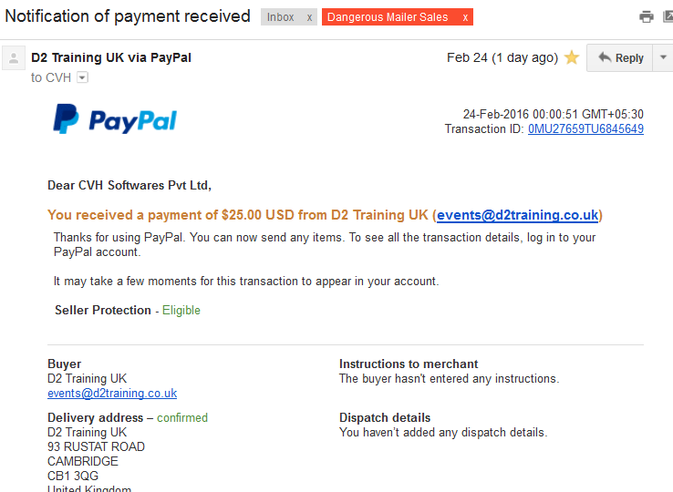Remove the Inbox label with x

point(309,17)
